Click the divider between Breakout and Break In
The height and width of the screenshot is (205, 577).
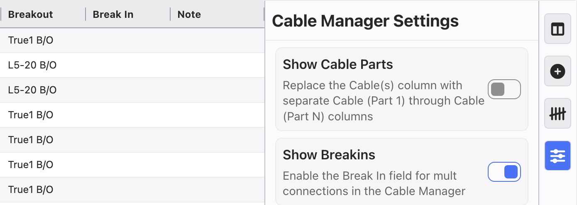(86, 15)
